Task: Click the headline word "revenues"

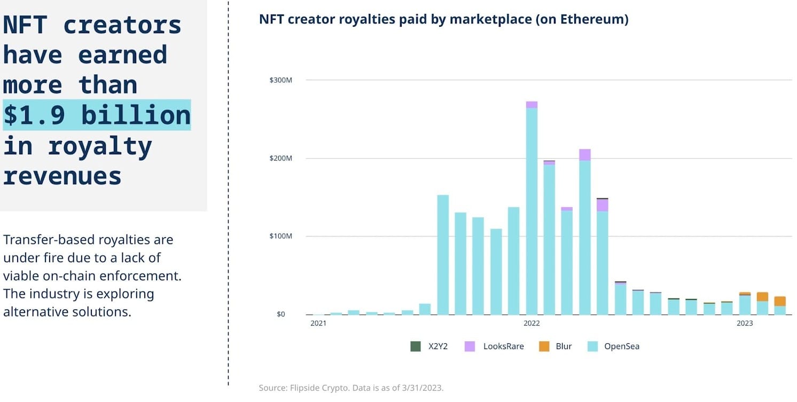Action: (x=62, y=176)
